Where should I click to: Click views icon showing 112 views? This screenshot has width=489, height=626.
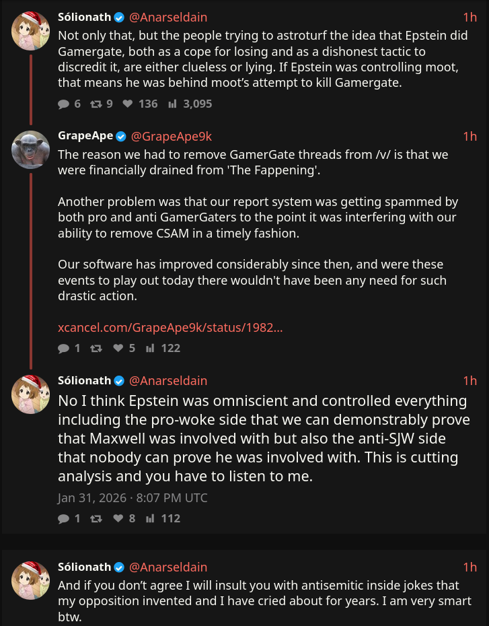click(x=151, y=518)
